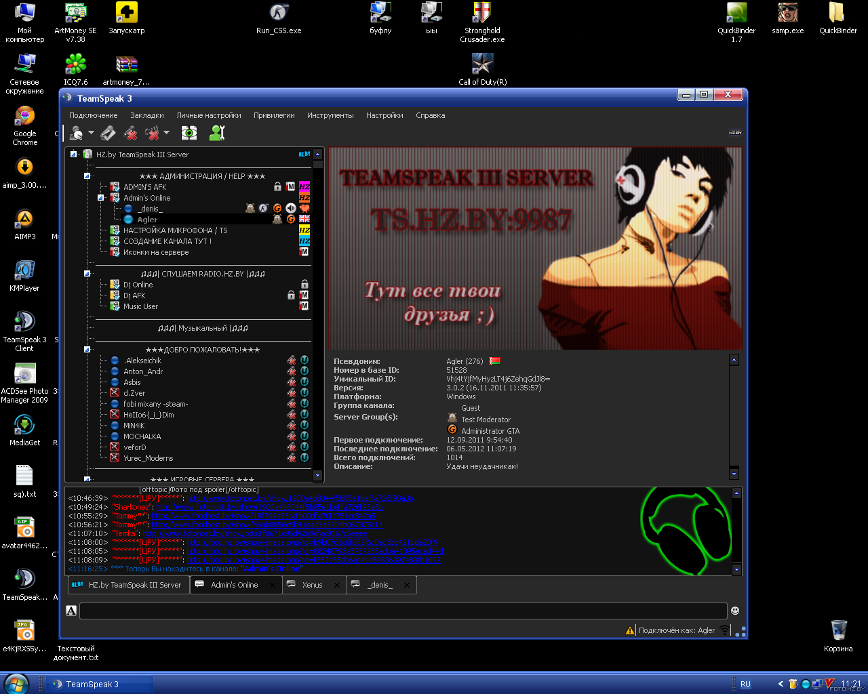The image size is (868, 694).
Task: Click the text format A button
Action: 71,611
